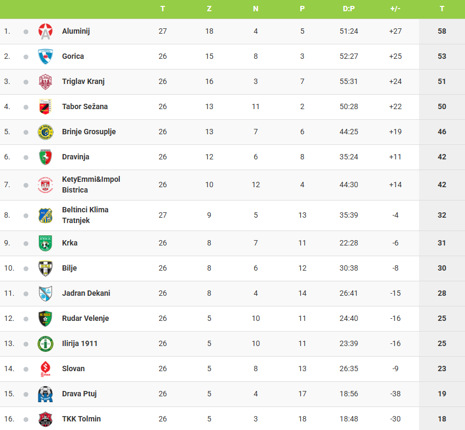
Task: Sort by the +/- goal difference header
Action: click(x=395, y=9)
